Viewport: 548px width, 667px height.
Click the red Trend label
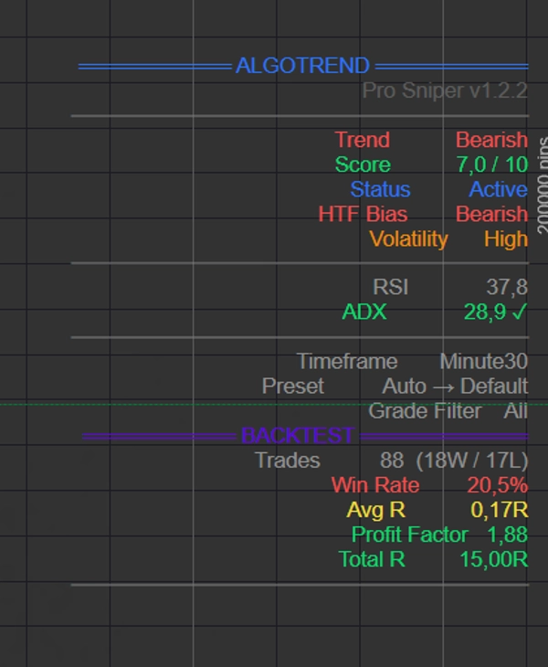point(363,140)
